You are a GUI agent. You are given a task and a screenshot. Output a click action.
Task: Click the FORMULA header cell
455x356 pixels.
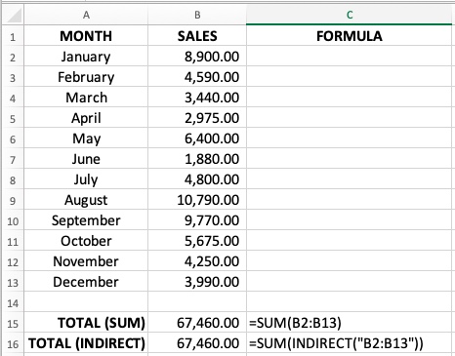pyautogui.click(x=350, y=36)
